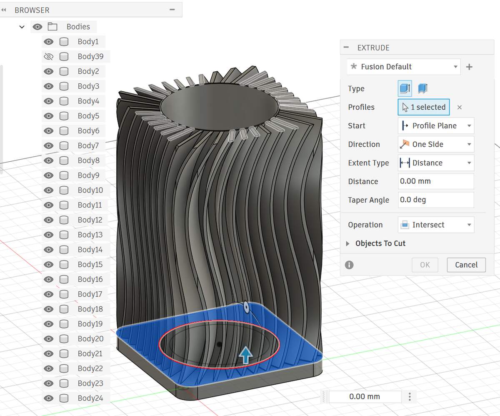The width and height of the screenshot is (500, 416).
Task: Click the Body39 body icon
Action: click(64, 56)
